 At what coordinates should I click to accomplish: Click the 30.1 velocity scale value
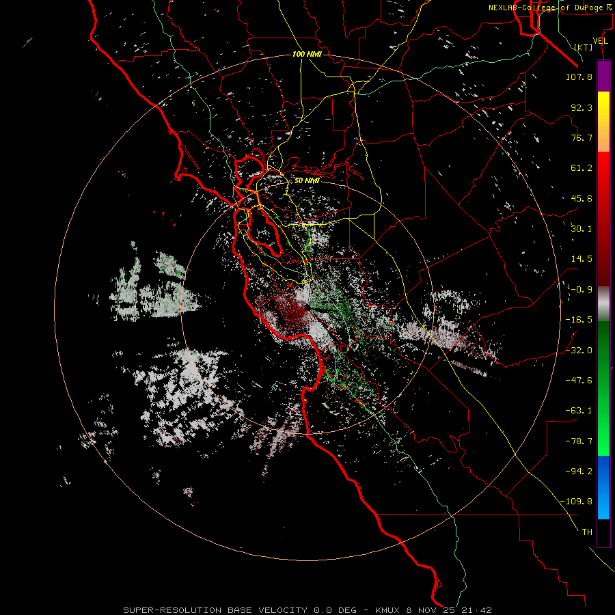tap(582, 229)
